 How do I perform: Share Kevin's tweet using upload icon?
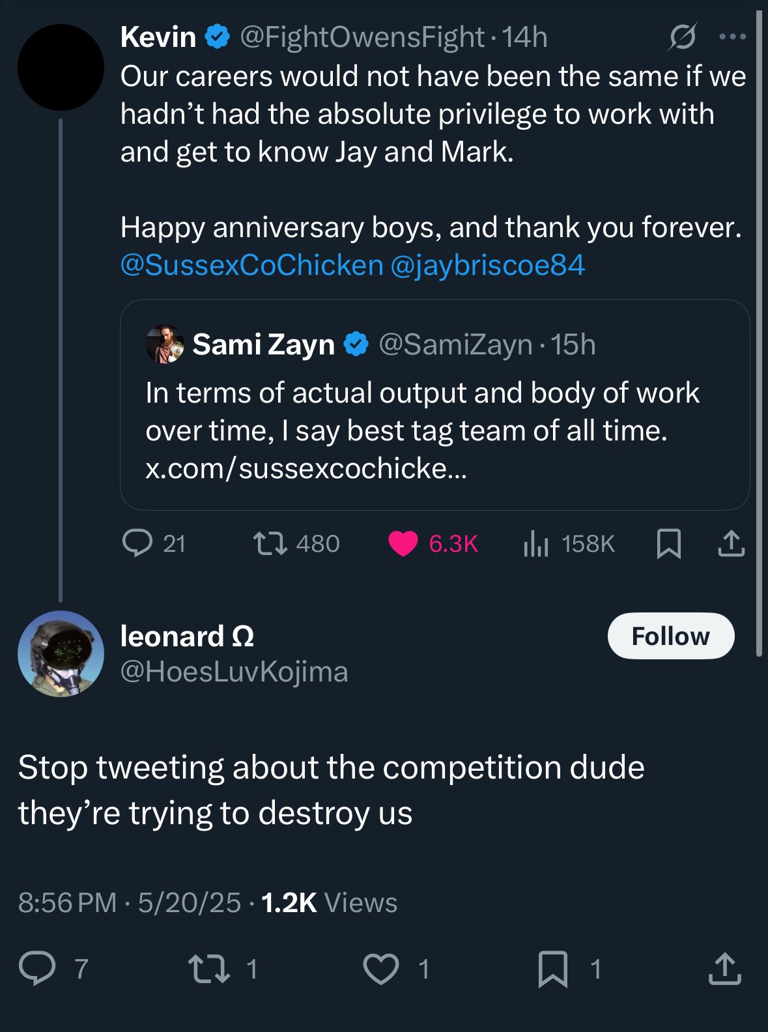731,543
